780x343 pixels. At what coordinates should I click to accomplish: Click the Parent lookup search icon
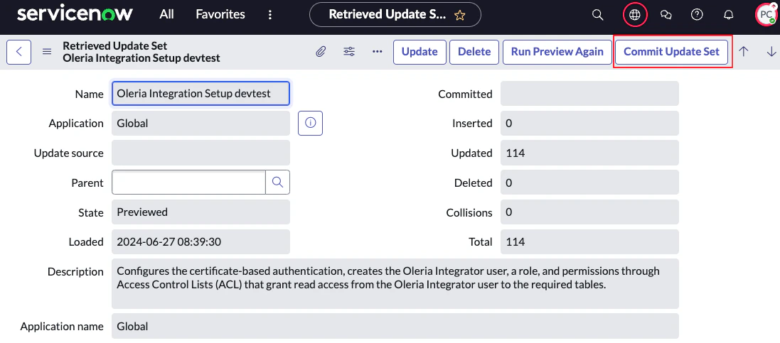277,183
